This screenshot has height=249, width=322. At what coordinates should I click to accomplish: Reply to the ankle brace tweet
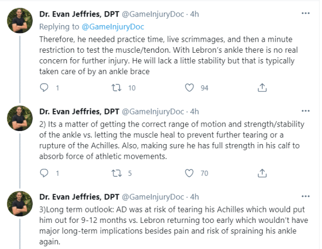[44, 88]
